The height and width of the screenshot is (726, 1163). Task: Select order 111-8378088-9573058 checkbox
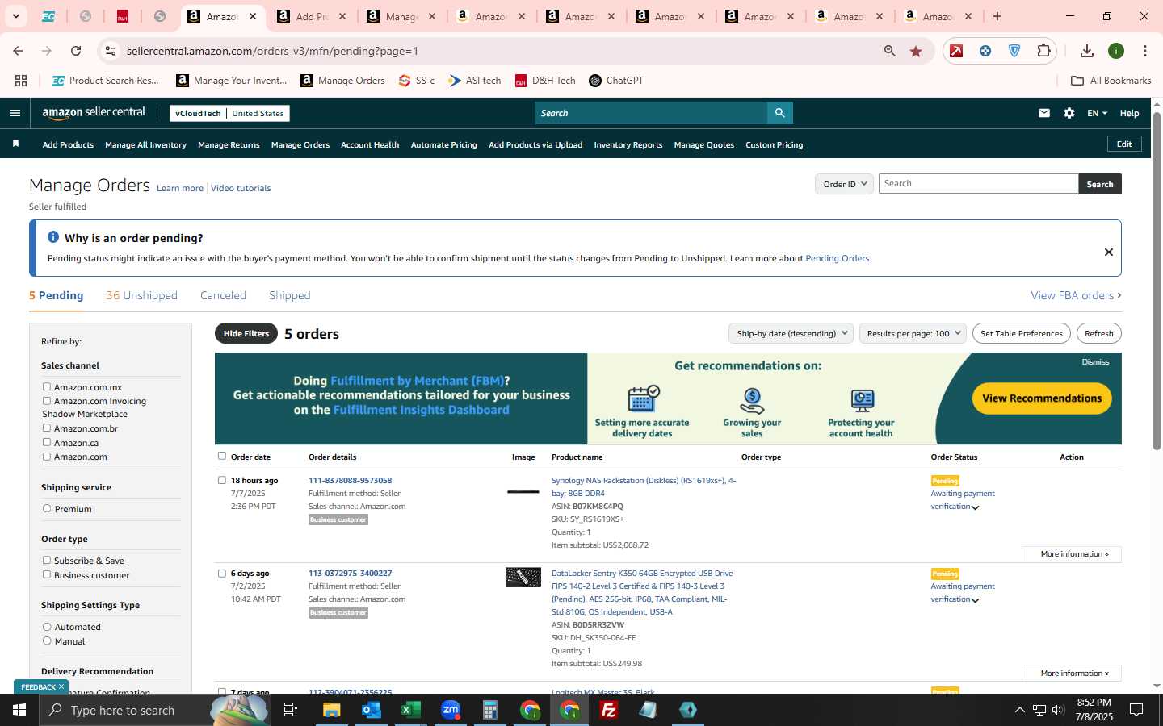click(222, 480)
